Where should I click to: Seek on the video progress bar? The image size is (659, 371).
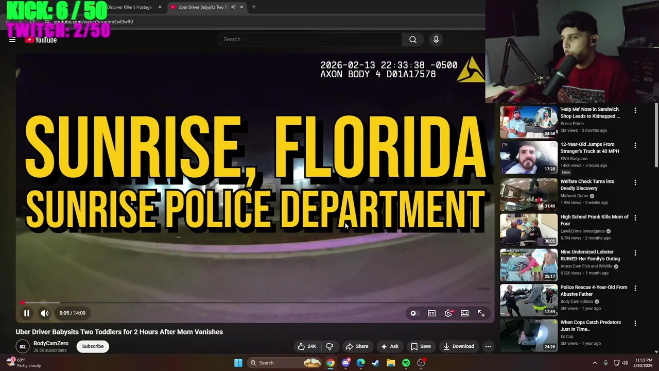[255, 302]
